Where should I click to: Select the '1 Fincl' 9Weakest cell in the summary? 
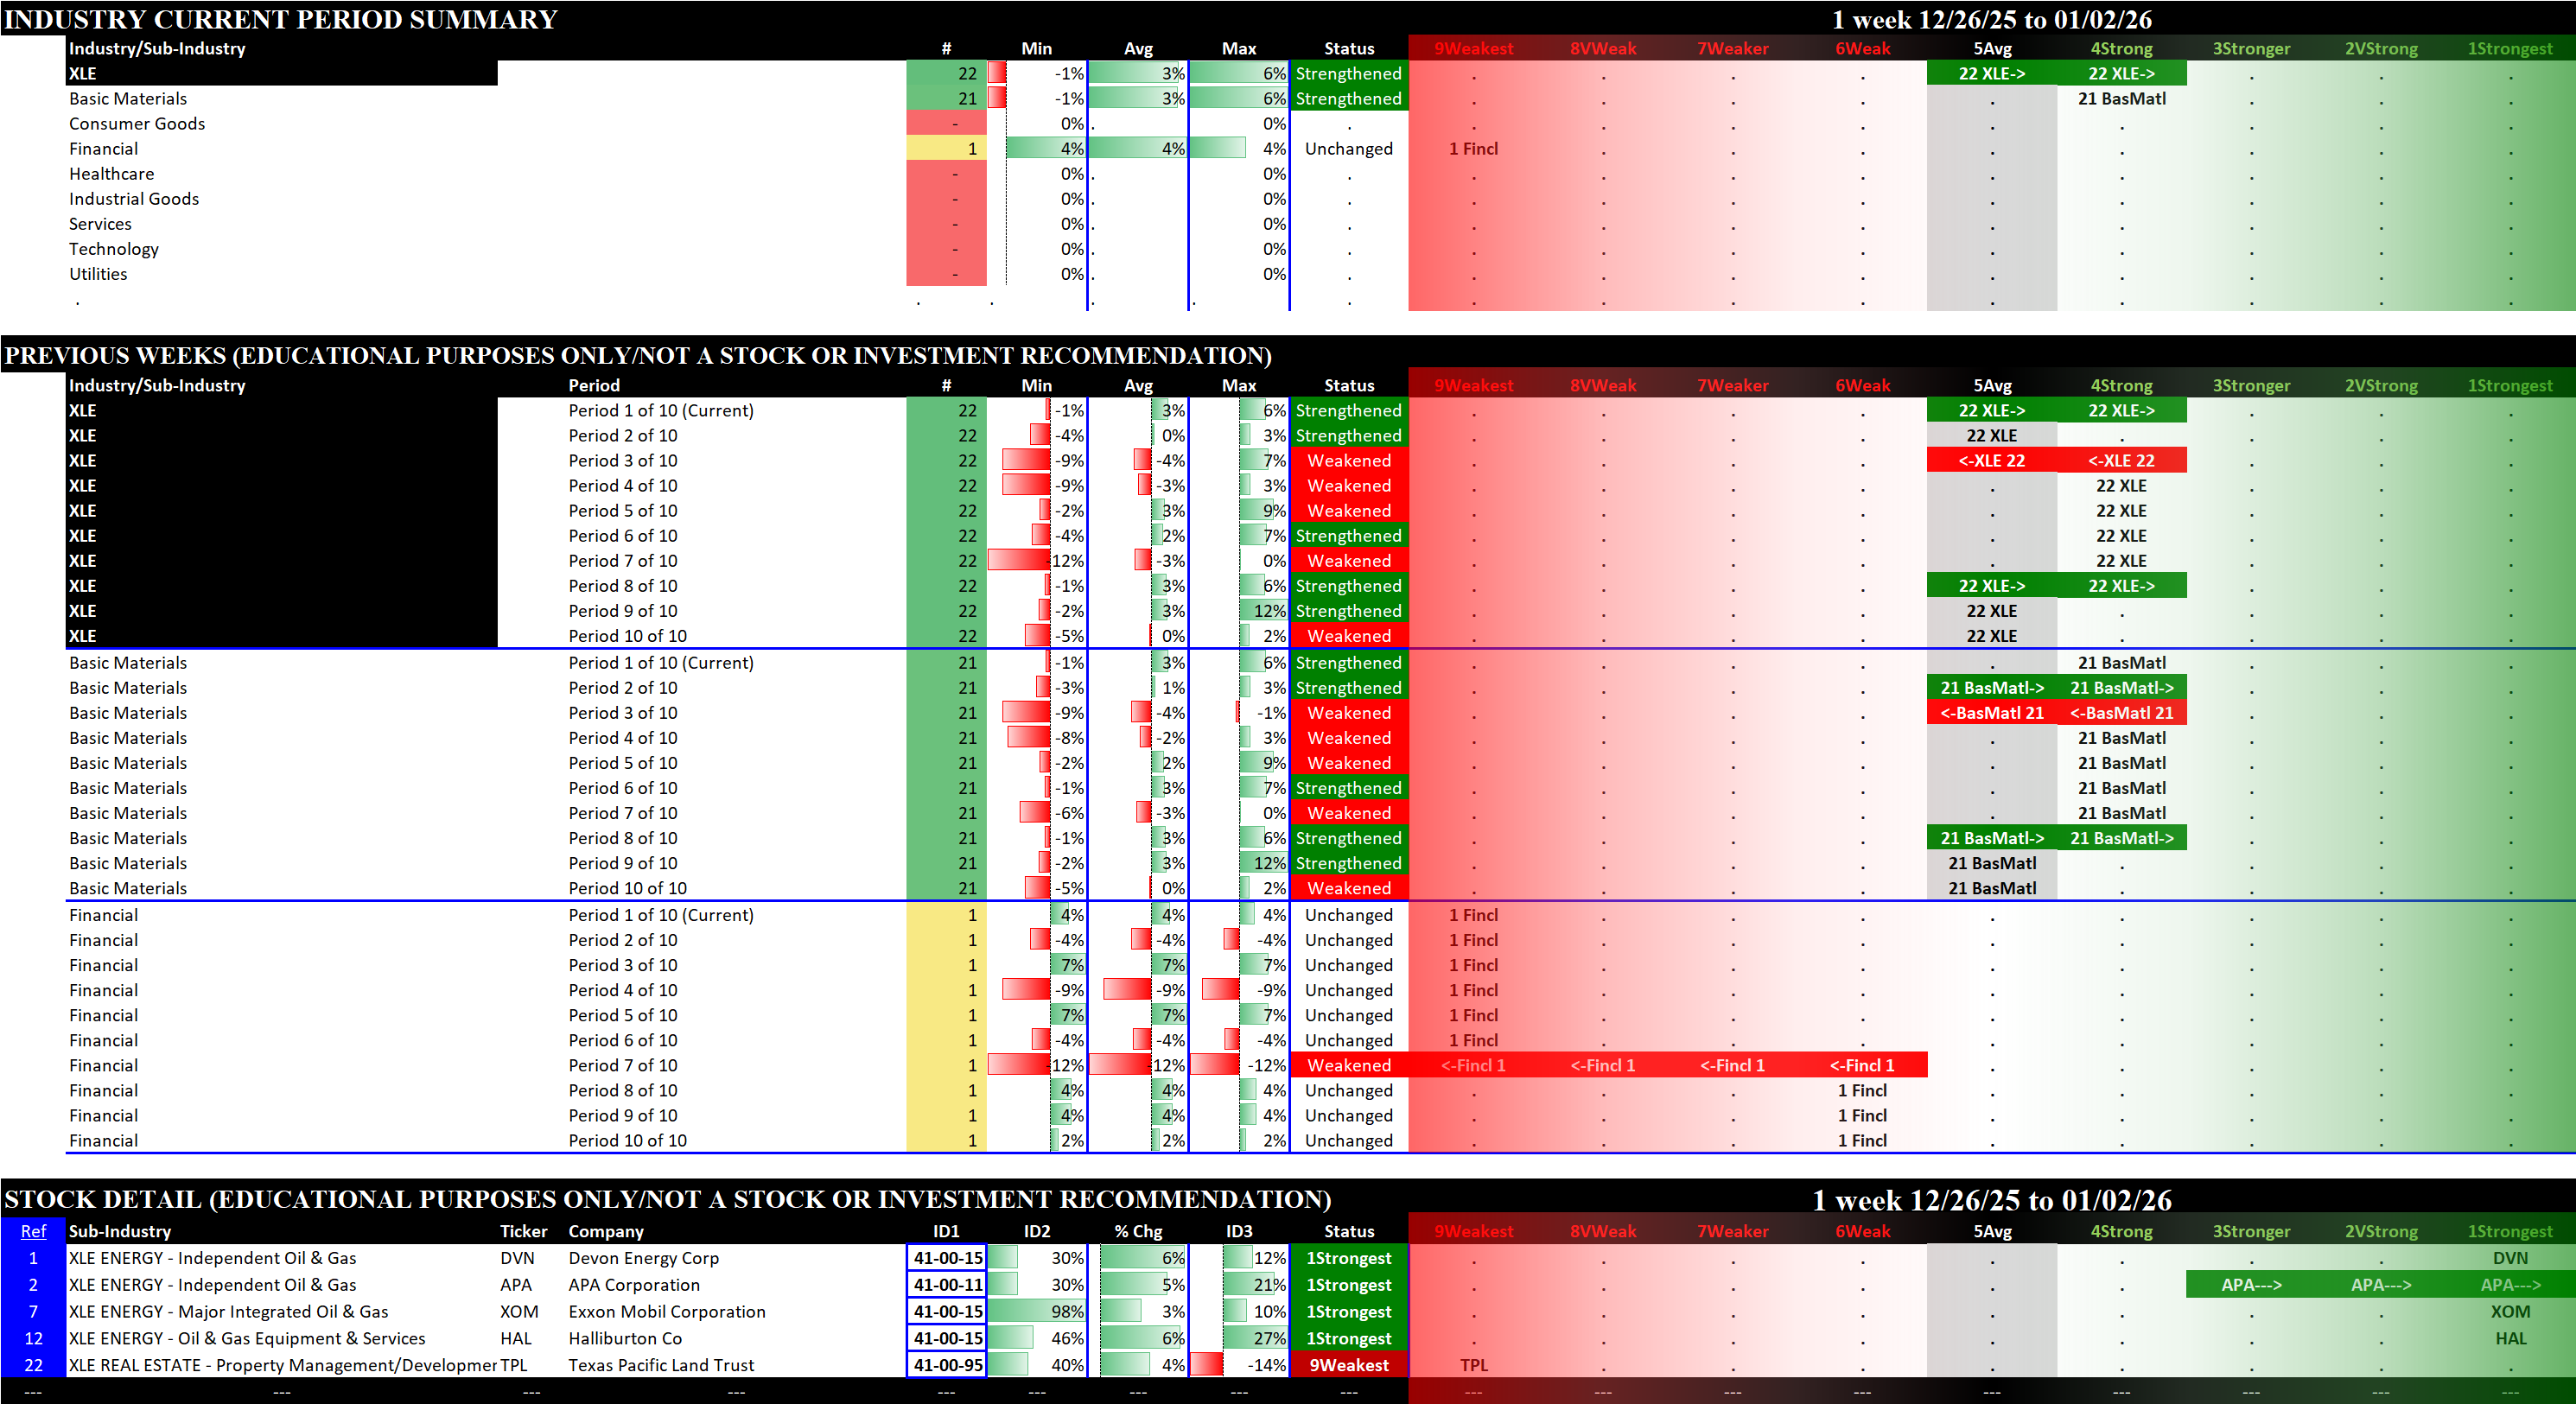coord(1473,149)
